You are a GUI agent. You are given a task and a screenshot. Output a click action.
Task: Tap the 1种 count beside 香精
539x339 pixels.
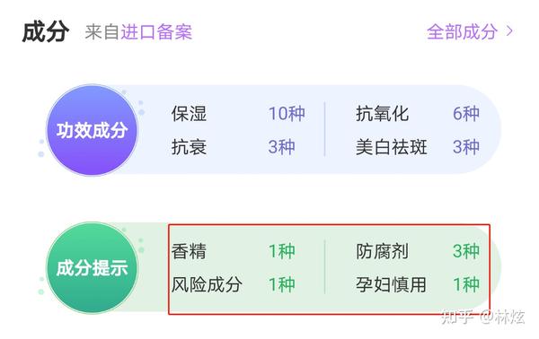click(x=281, y=251)
